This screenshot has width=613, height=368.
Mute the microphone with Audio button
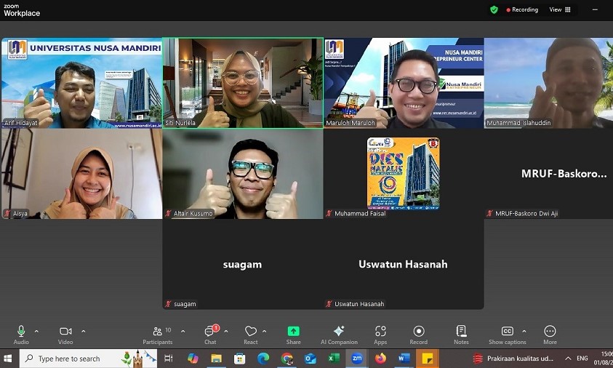click(x=21, y=335)
